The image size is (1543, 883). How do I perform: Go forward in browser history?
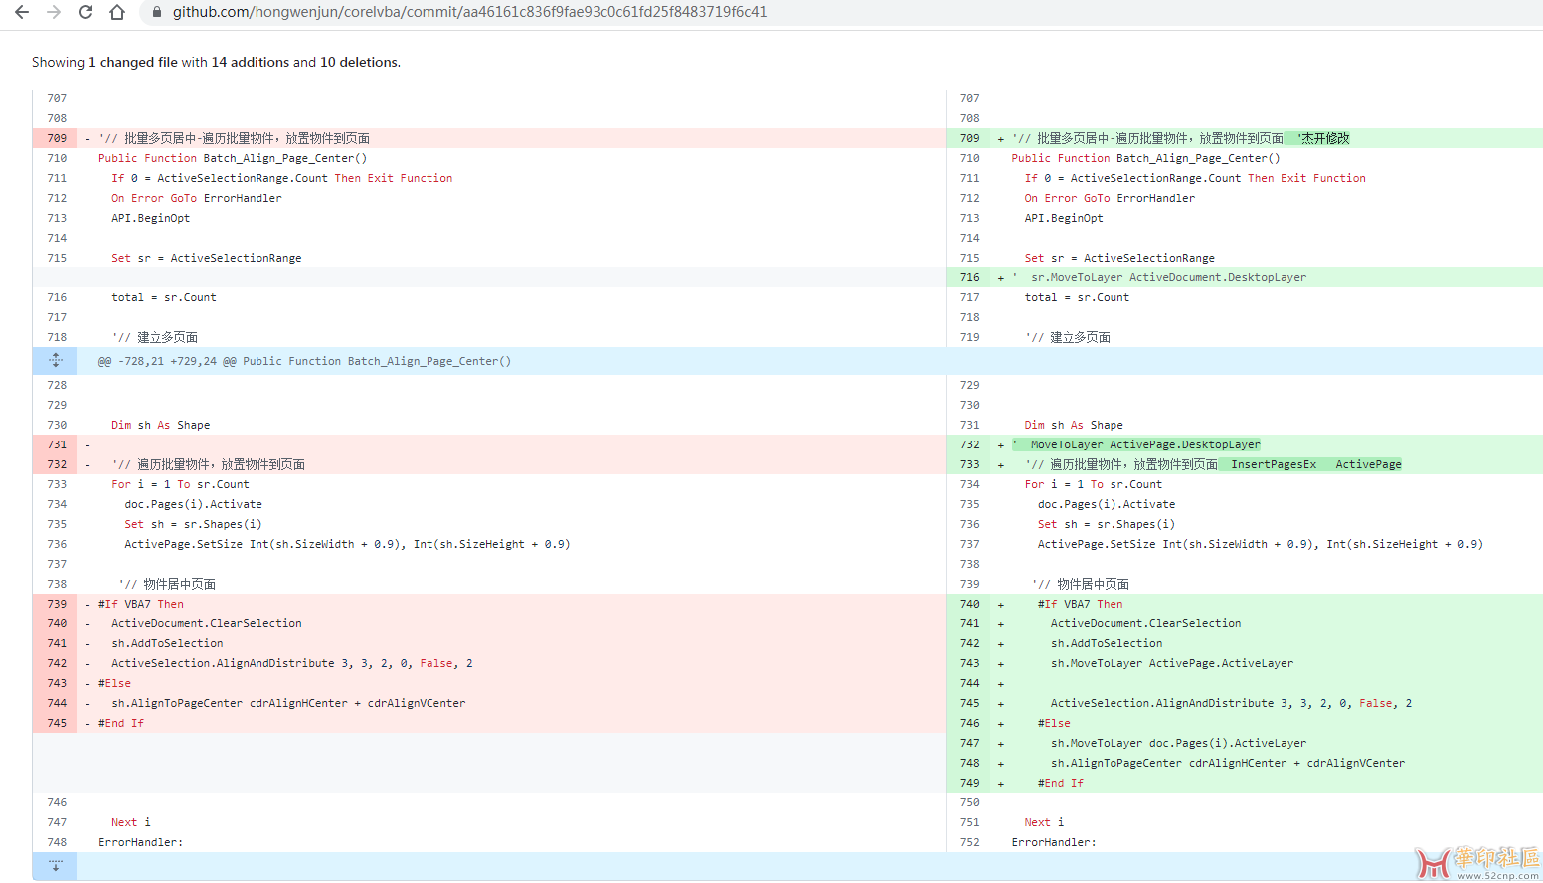pos(54,12)
